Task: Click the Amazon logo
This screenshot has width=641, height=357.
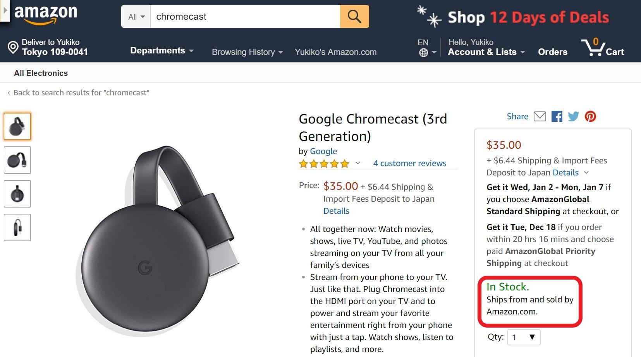Action: [45, 13]
